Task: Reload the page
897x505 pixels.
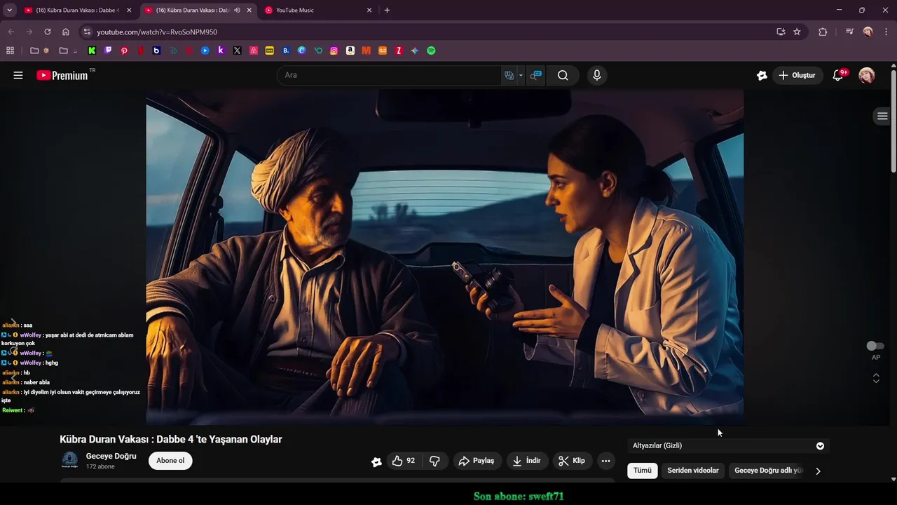Action: pyautogui.click(x=47, y=32)
